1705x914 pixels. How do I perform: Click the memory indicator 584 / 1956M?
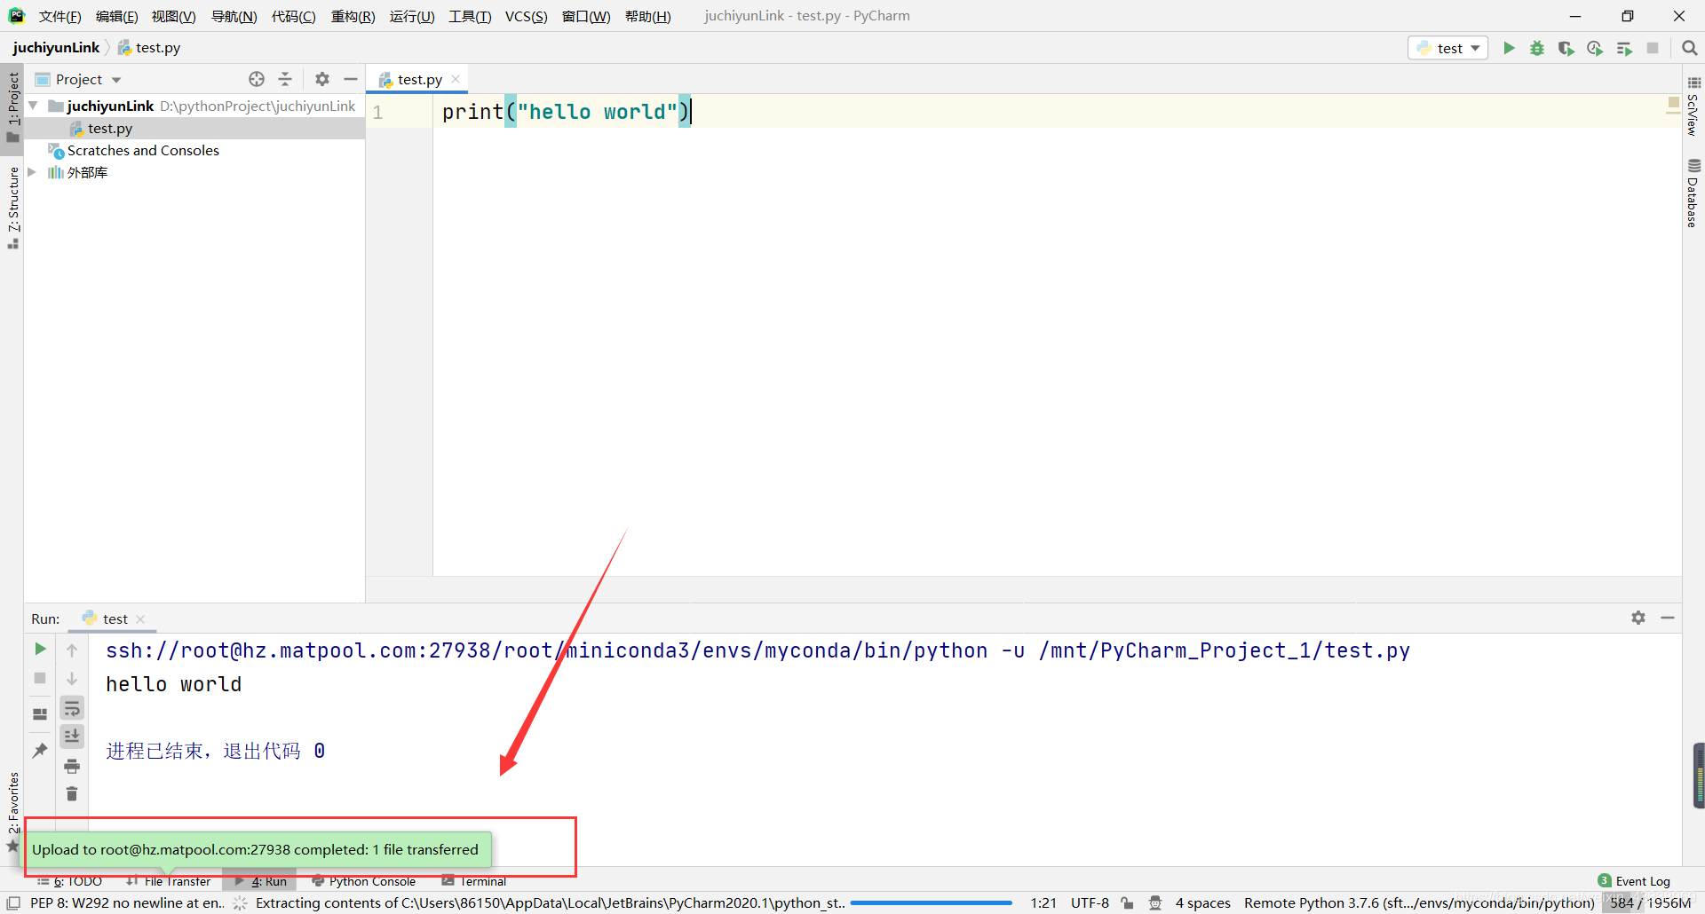click(x=1651, y=902)
